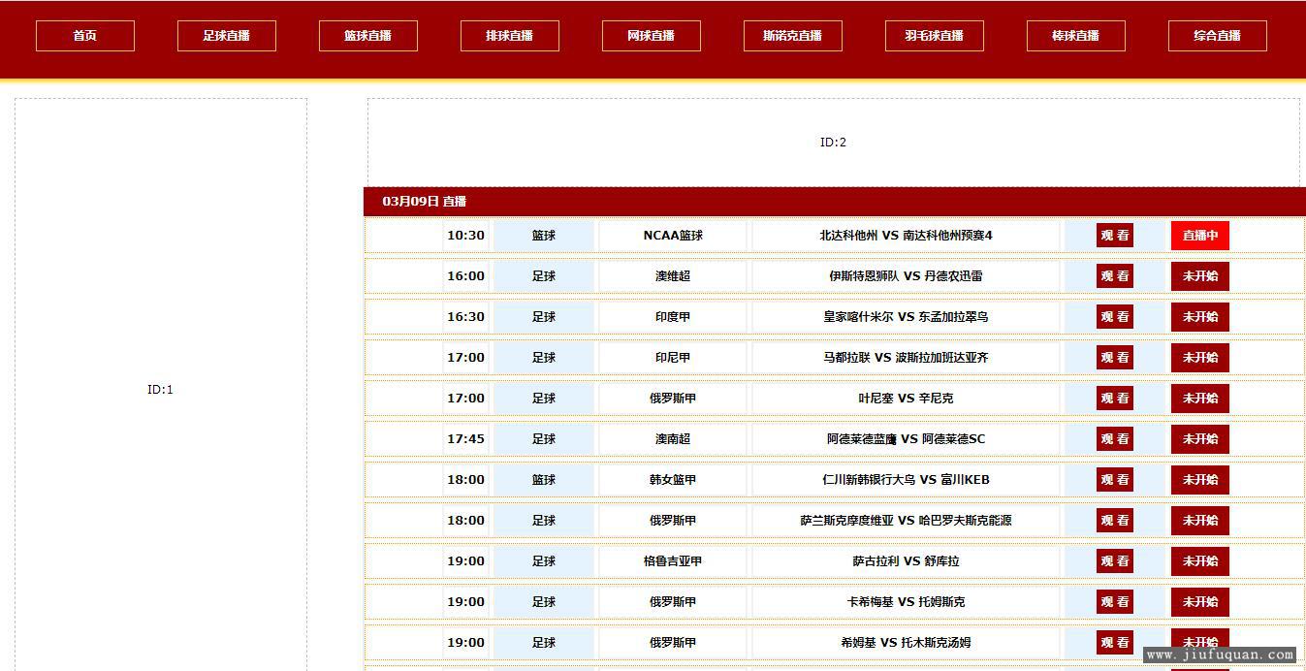
Task: Click 观看 for the 澳维超 16:00 match
Action: [x=1115, y=276]
